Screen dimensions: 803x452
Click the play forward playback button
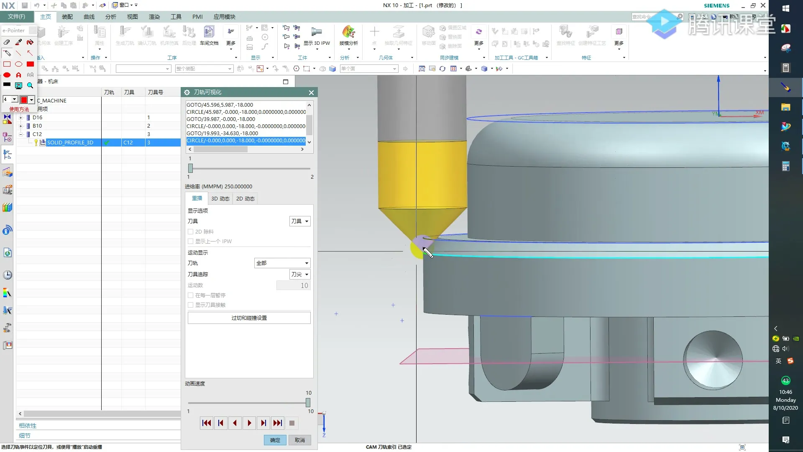tap(249, 423)
